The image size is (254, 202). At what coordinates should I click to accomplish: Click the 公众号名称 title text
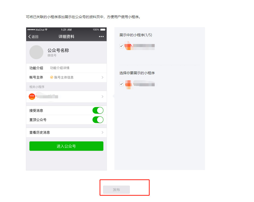(58, 50)
